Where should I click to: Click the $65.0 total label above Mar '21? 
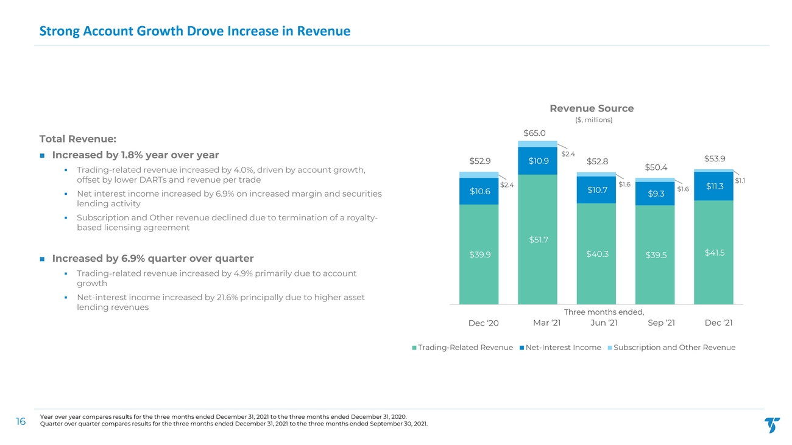tap(534, 133)
